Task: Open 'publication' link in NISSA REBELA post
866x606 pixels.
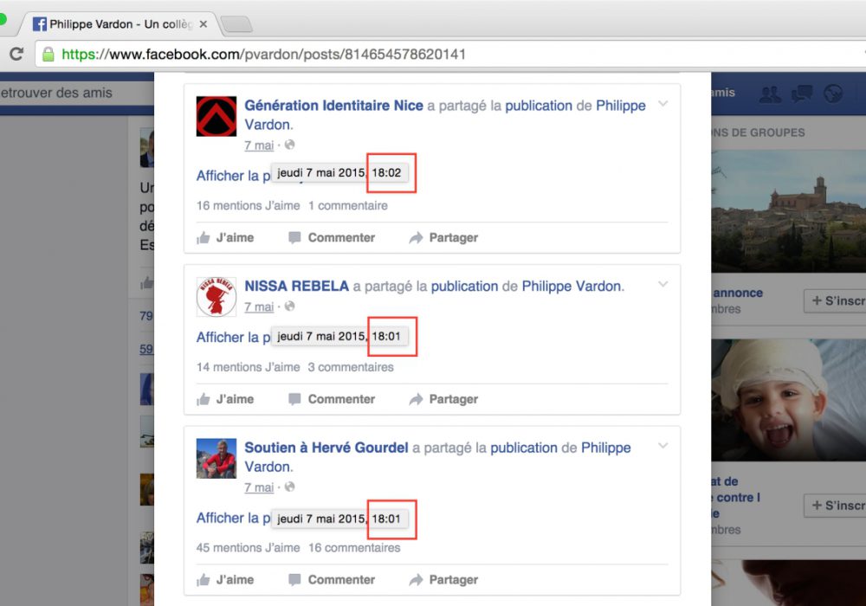Action: coord(464,286)
